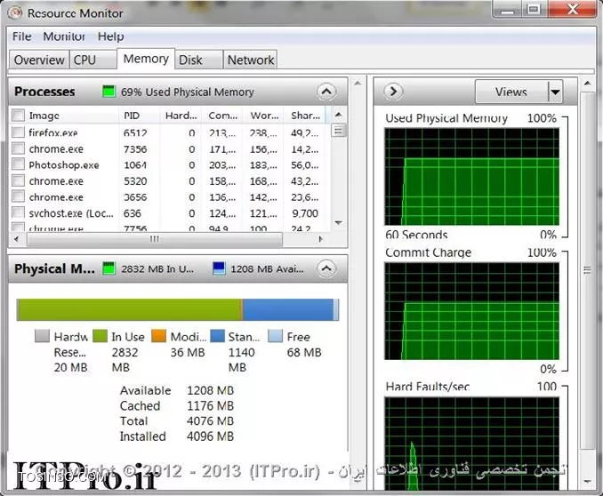Image resolution: width=603 pixels, height=496 pixels.
Task: Click the Hard Faults/sec graph
Action: (x=472, y=444)
